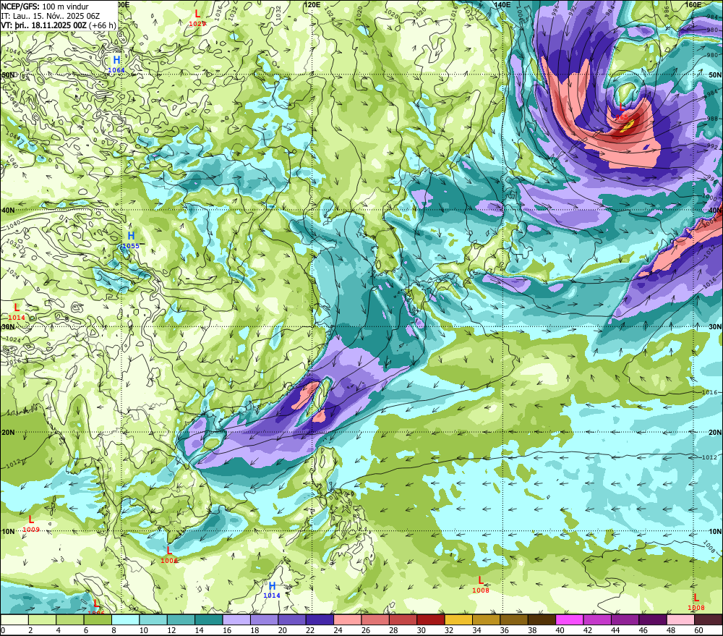Pick the lavender legend swatch at 16

236,619
